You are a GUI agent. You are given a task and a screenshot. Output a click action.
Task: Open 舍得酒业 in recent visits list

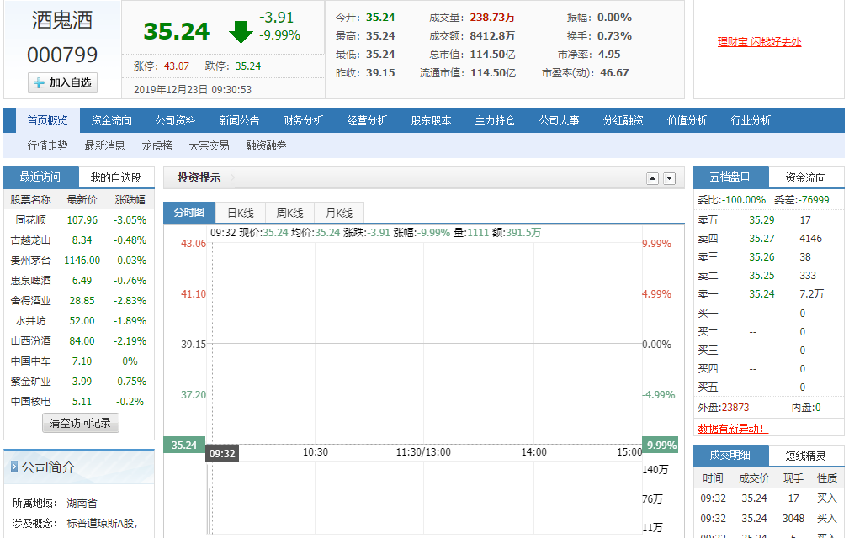coord(31,301)
